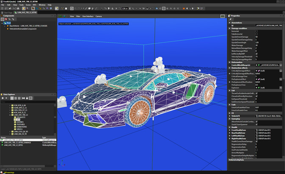Click the white square stop icon in toolbar
The image size is (285, 174).
pyautogui.click(x=66, y=8)
